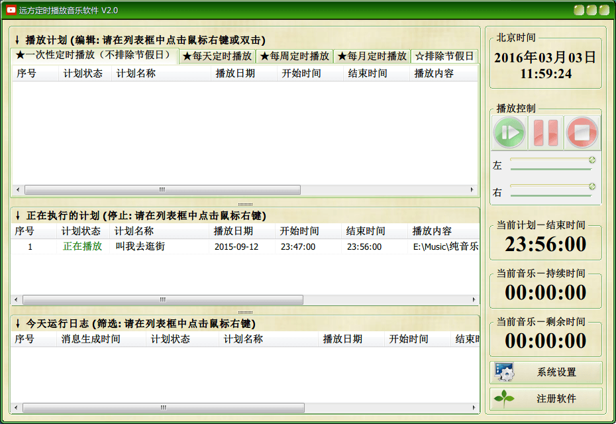Click the red app icon in title bar
The height and width of the screenshot is (424, 616).
click(11, 10)
